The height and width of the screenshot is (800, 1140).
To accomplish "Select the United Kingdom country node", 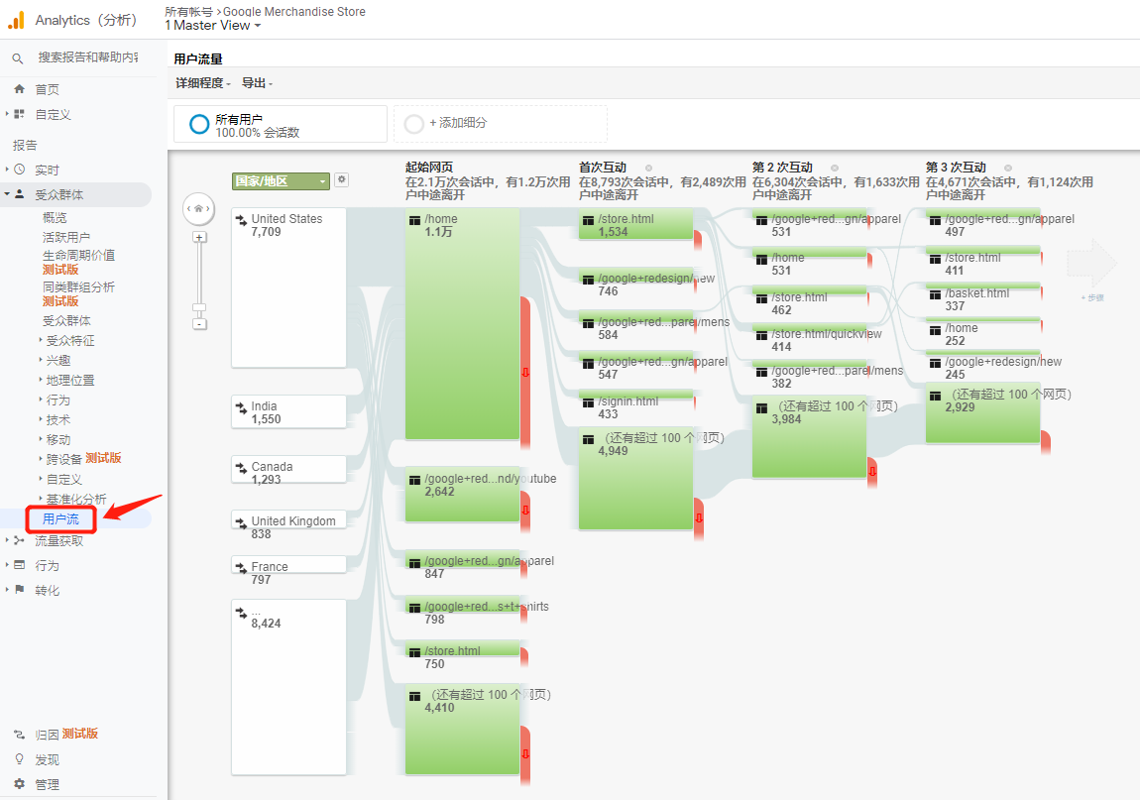I will (288, 521).
